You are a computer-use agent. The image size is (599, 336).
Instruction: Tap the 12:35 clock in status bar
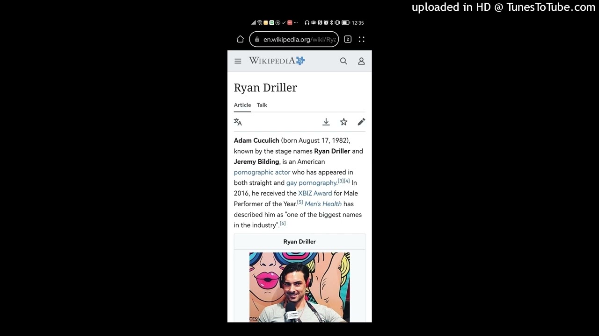[x=358, y=22]
